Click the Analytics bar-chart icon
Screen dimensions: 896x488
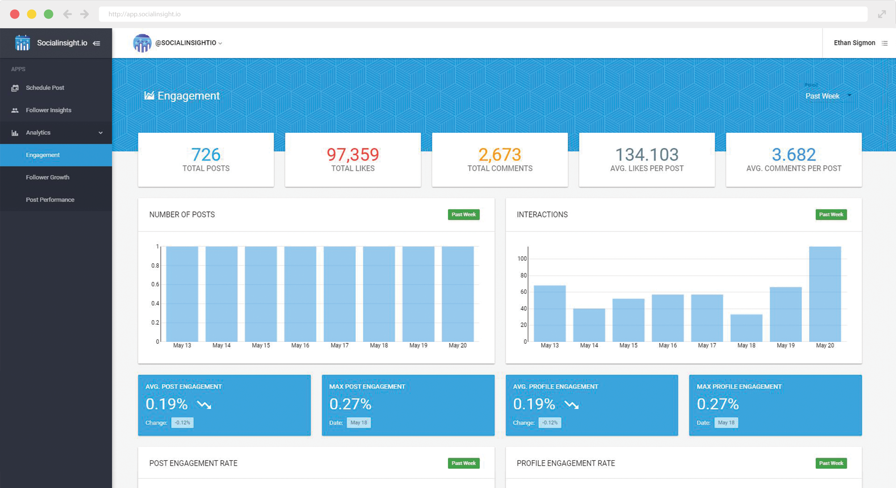click(15, 132)
